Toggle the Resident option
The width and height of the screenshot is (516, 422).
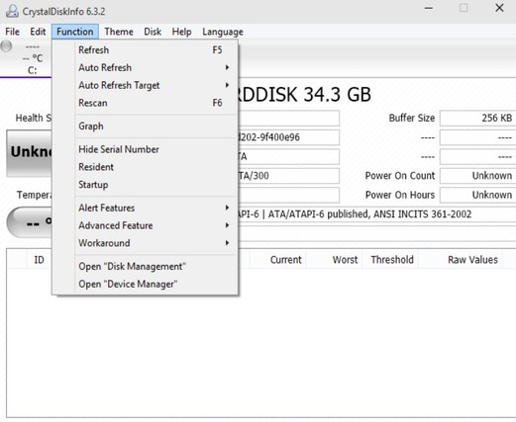(146, 167)
